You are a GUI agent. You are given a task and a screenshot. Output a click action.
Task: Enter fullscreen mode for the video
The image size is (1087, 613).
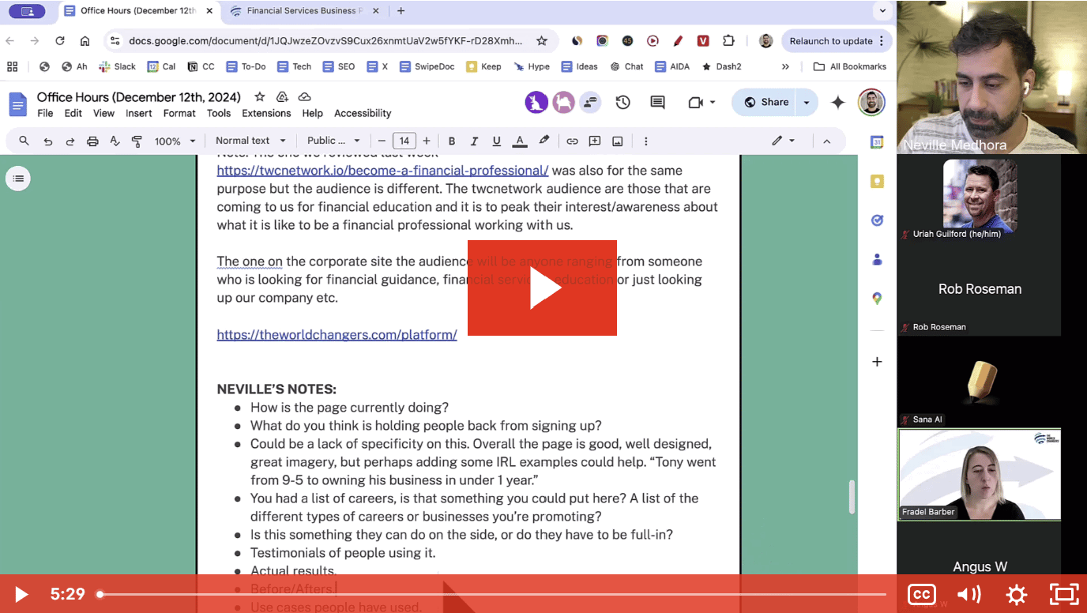coord(1064,594)
